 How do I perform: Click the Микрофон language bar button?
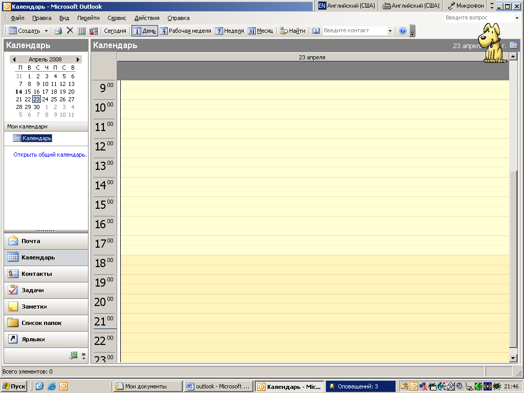(x=466, y=6)
